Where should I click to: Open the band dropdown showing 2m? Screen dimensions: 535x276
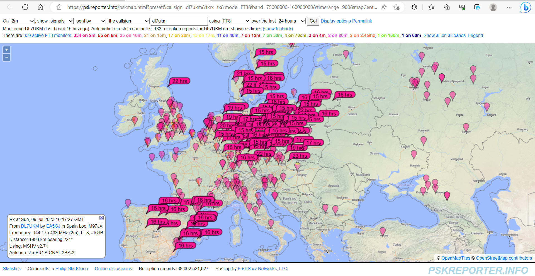pyautogui.click(x=22, y=21)
